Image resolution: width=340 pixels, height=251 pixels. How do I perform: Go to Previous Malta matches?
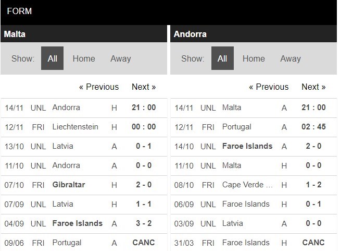99,87
